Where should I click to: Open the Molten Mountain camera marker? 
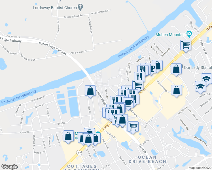pyautogui.click(x=189, y=34)
